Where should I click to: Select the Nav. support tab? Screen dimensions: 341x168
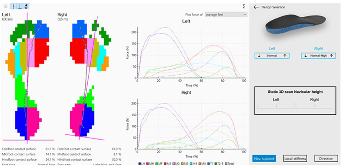264,158
